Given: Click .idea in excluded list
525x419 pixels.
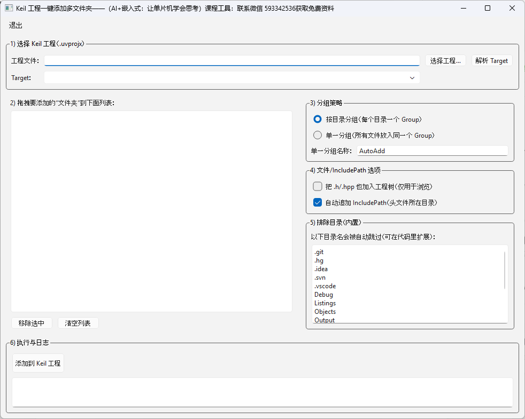Looking at the screenshot, I should [321, 269].
